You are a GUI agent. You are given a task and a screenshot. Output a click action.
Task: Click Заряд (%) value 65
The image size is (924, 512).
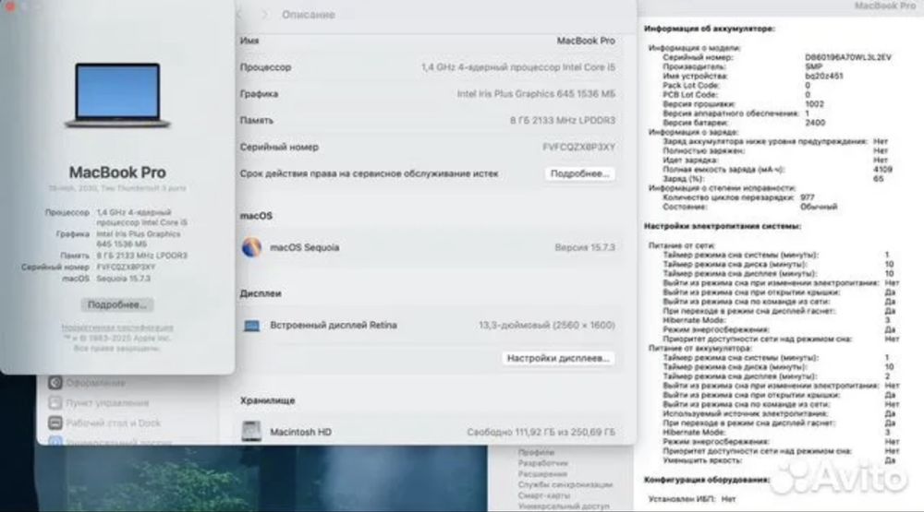(x=879, y=178)
